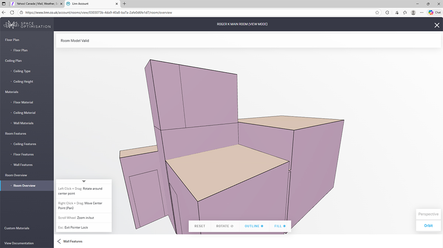Collapse the controls help panel arrow
This screenshot has width=443, height=248.
click(x=84, y=181)
